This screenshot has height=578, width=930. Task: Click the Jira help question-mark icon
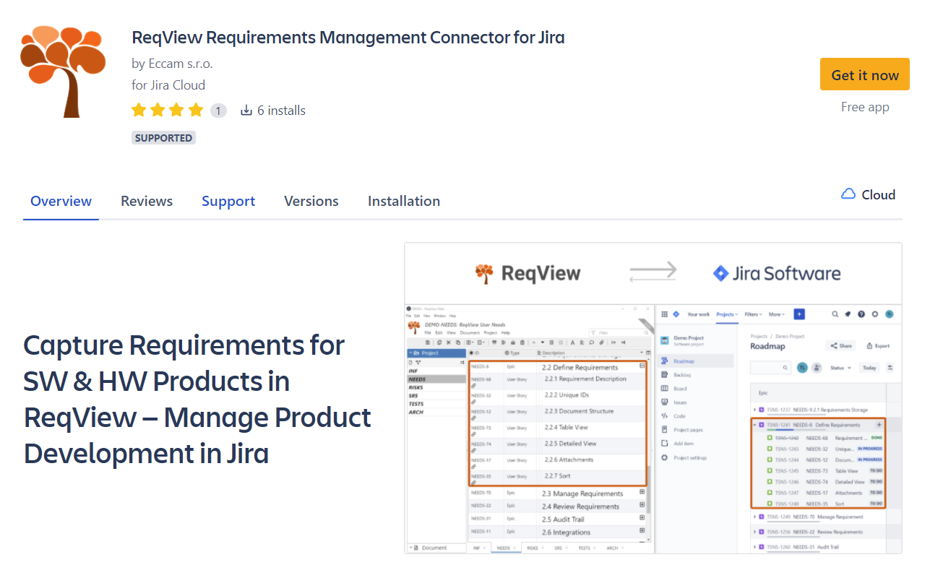(861, 314)
